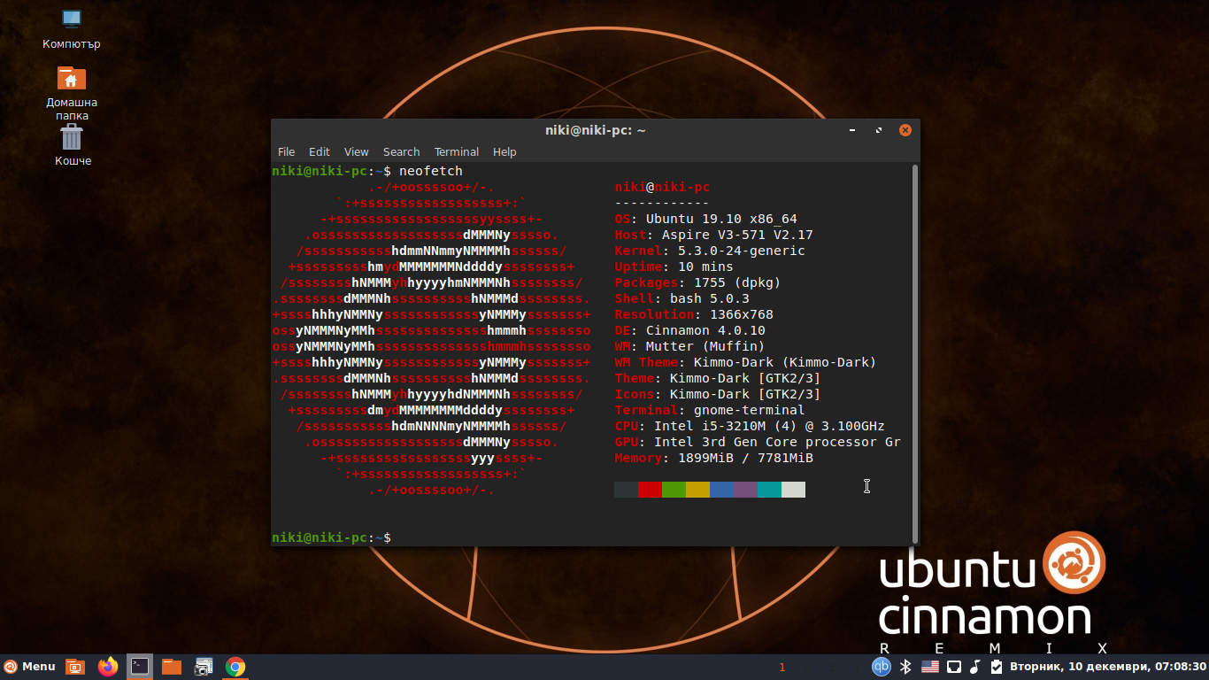
Task: Open the terminal Search menu
Action: 402,152
